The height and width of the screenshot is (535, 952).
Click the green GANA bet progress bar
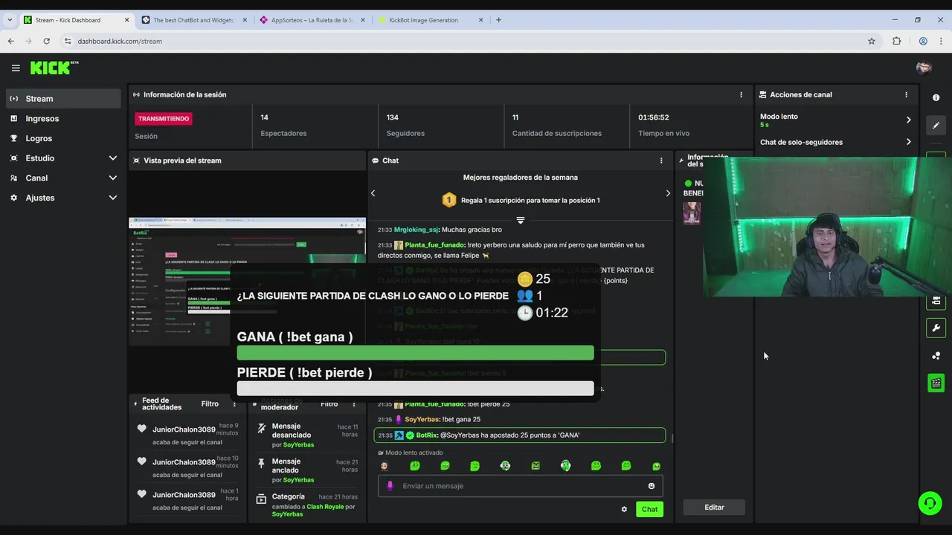(x=415, y=353)
